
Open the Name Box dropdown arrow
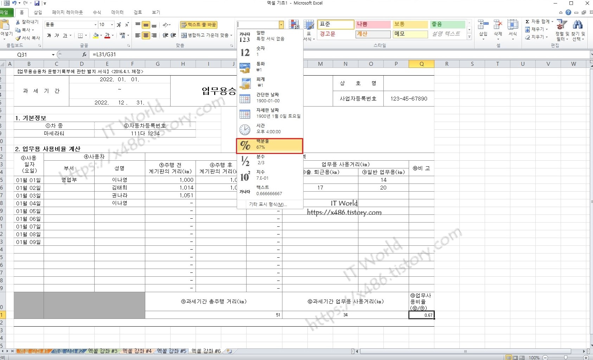[53, 54]
